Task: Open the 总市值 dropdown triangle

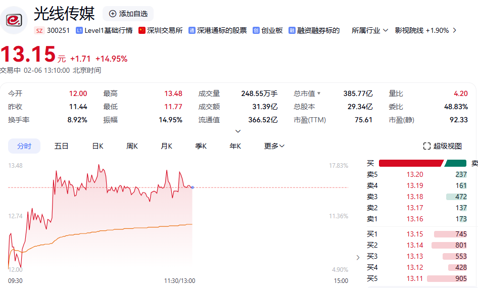Action: 319,93
